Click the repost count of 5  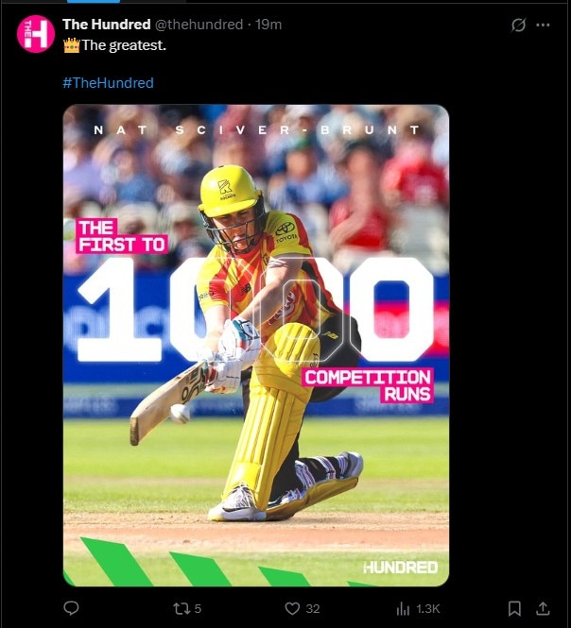198,609
